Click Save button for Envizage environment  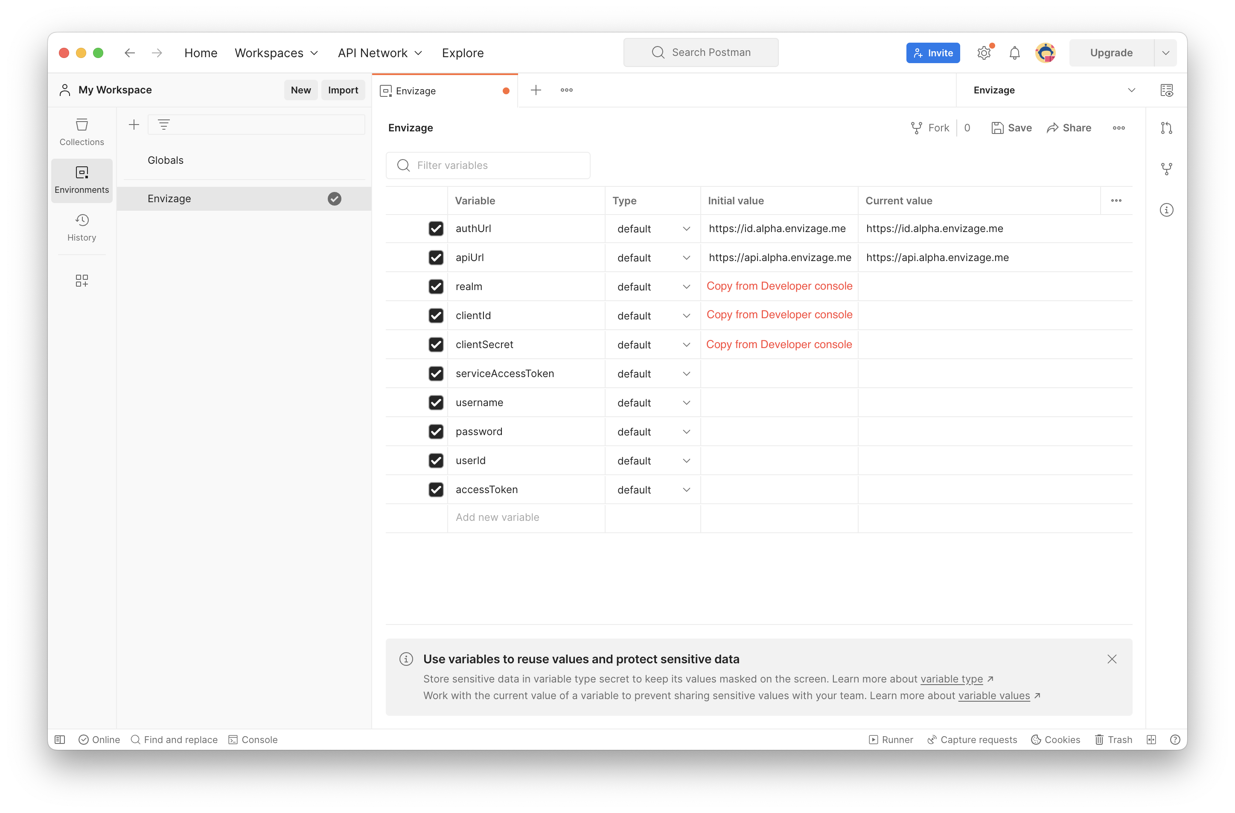click(1010, 127)
